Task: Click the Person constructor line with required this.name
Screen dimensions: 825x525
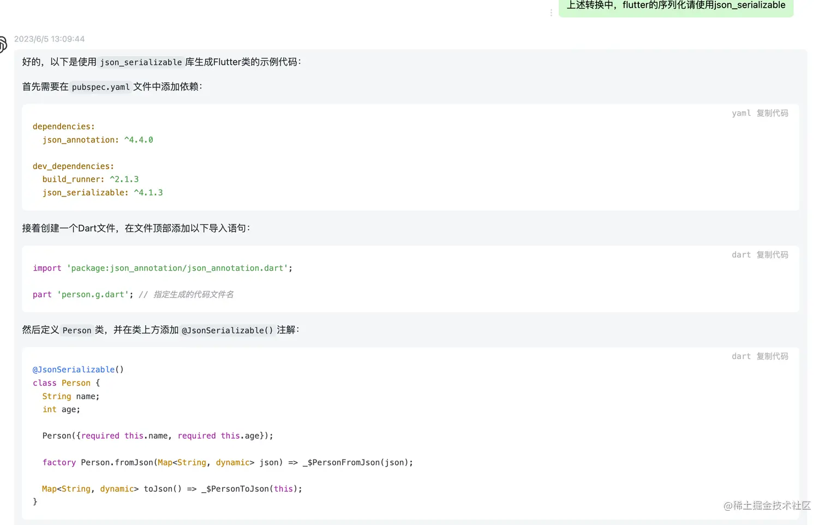Action: [x=158, y=435]
